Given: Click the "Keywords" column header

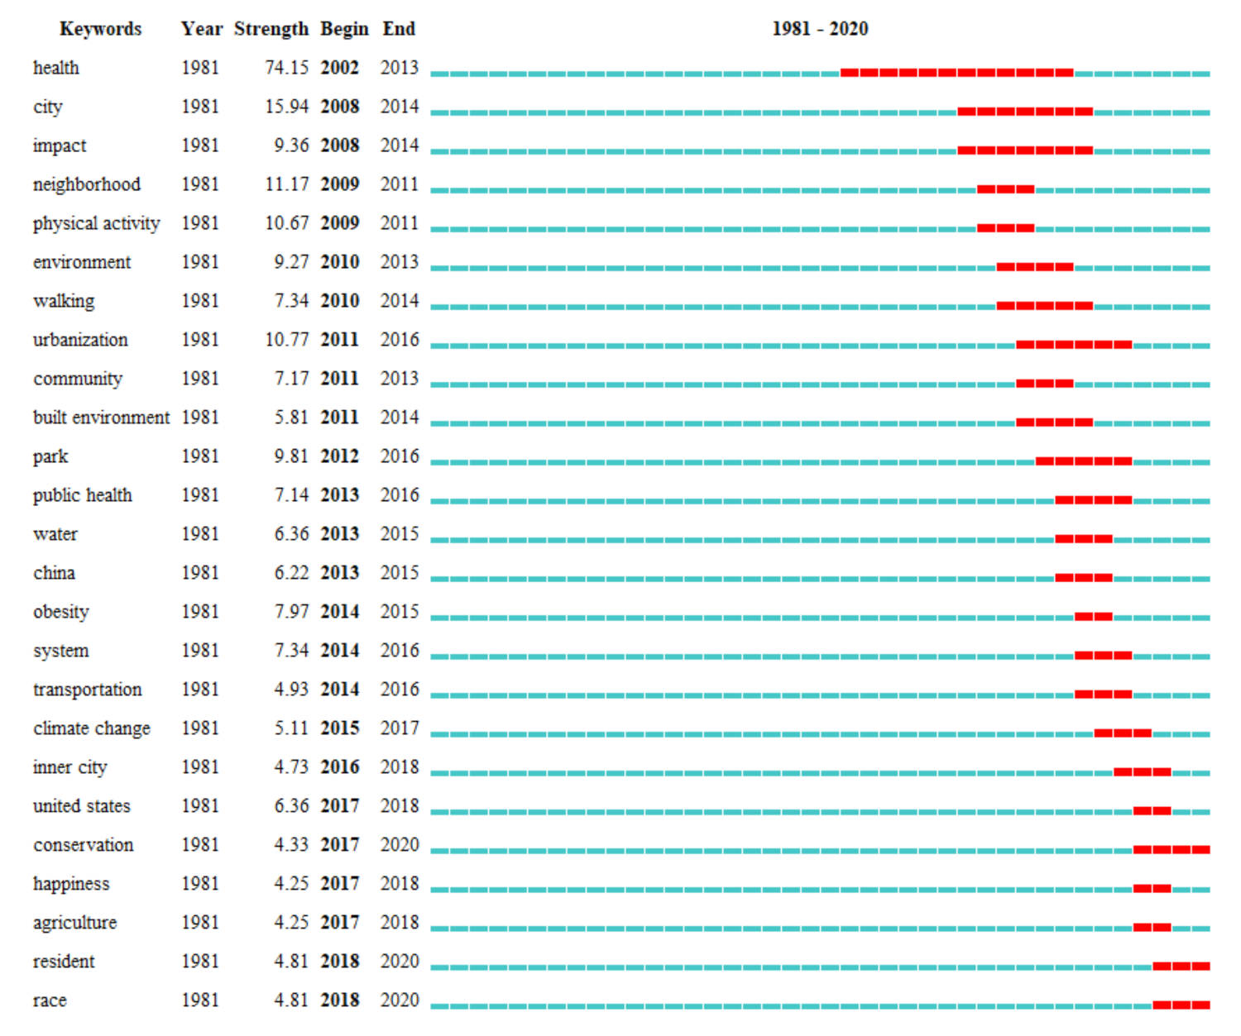Looking at the screenshot, I should point(100,29).
